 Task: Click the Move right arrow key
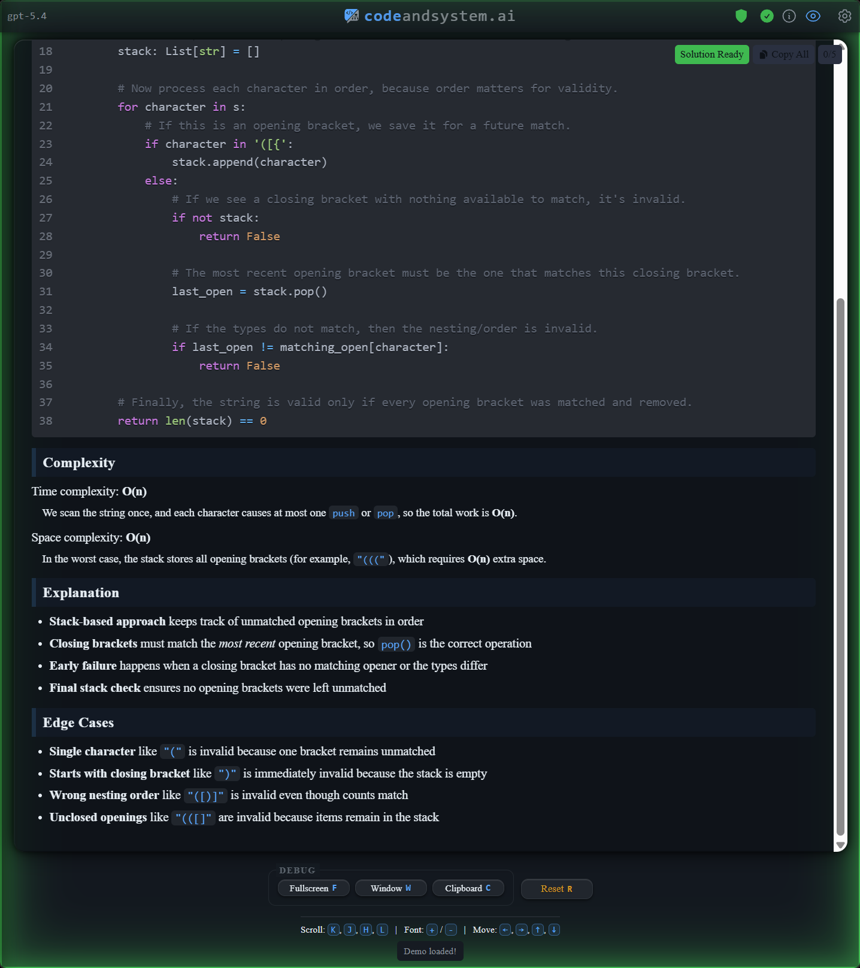click(x=522, y=930)
